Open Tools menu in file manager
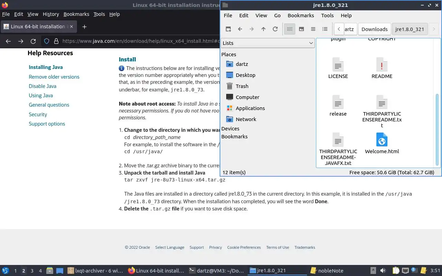Image resolution: width=442 pixels, height=276 pixels. 327,16
